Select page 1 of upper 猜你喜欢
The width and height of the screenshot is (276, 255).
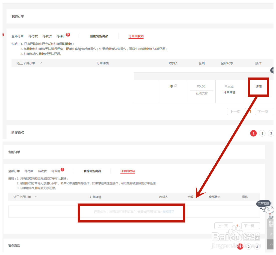click(253, 133)
